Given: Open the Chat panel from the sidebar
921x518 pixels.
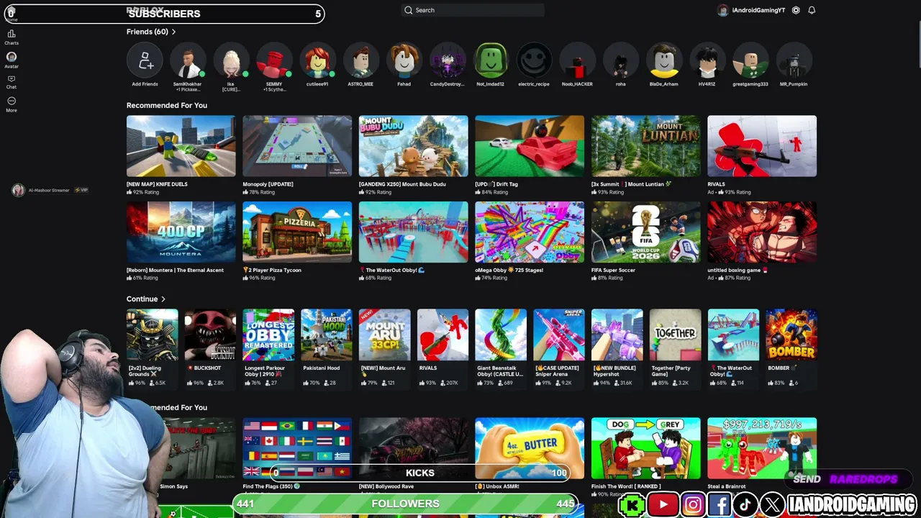Looking at the screenshot, I should pyautogui.click(x=12, y=81).
